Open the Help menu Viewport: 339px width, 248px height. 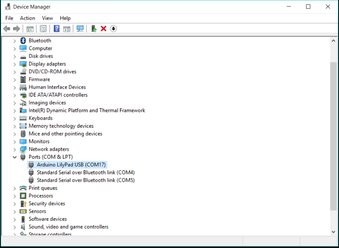[x=65, y=18]
